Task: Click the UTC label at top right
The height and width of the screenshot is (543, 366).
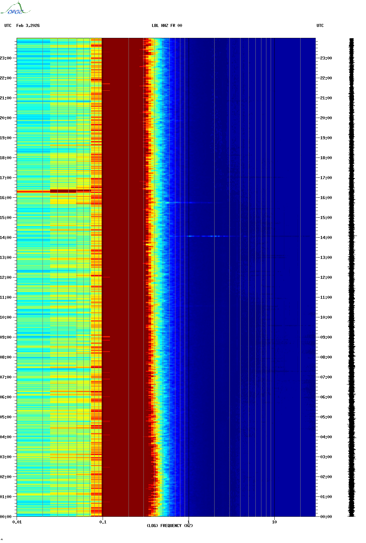Action: click(x=320, y=26)
